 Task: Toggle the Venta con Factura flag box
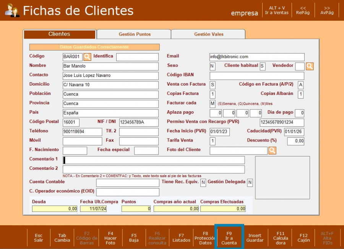[x=213, y=85]
